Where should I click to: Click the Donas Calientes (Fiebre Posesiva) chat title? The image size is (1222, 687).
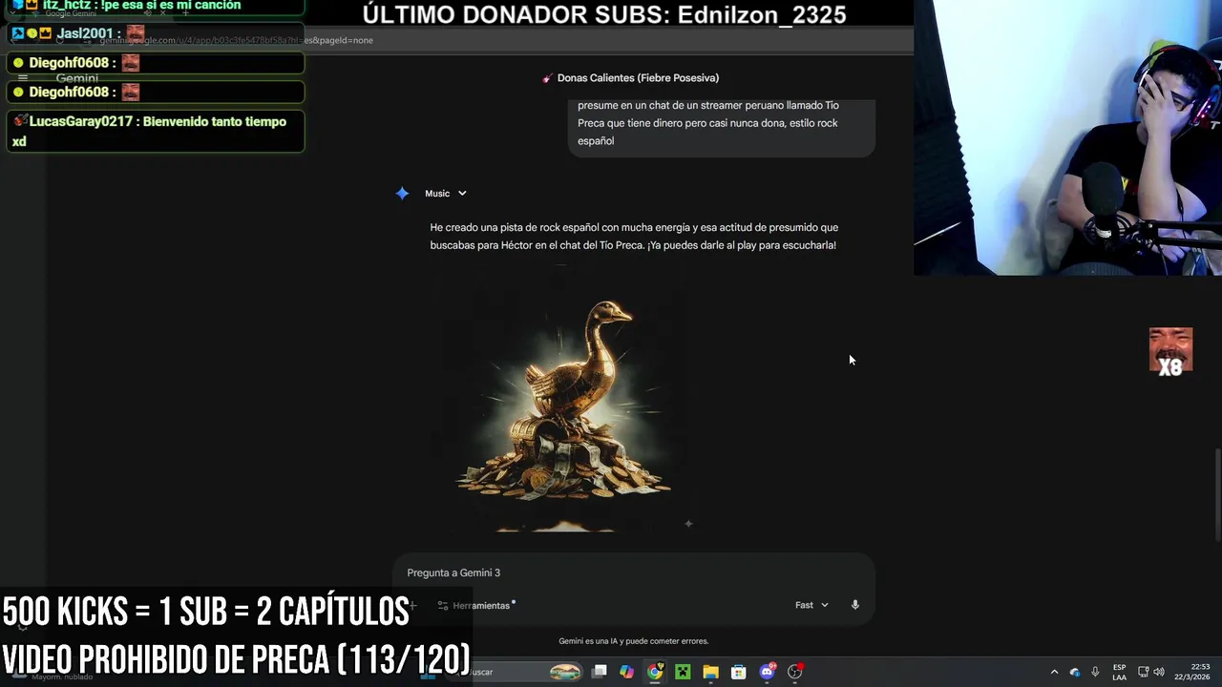pyautogui.click(x=638, y=78)
